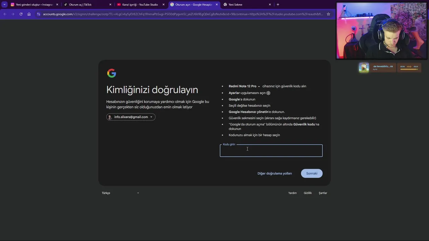
Task: Reload the page
Action: [x=21, y=14]
